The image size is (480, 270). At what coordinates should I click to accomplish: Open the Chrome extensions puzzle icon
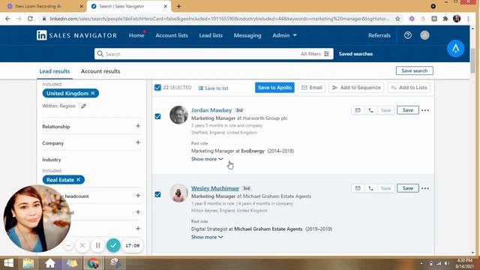(x=445, y=19)
